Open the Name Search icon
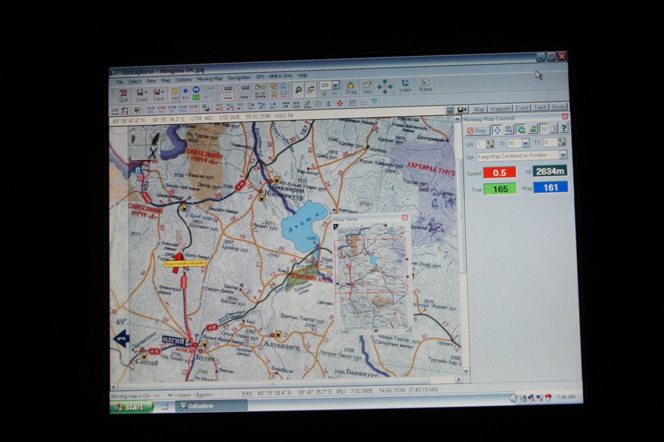Screen dimensions: 664x442 tap(425, 85)
